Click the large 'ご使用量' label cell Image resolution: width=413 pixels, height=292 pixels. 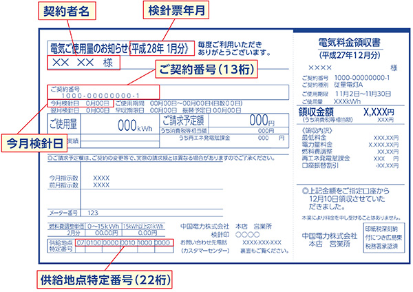tap(64, 125)
